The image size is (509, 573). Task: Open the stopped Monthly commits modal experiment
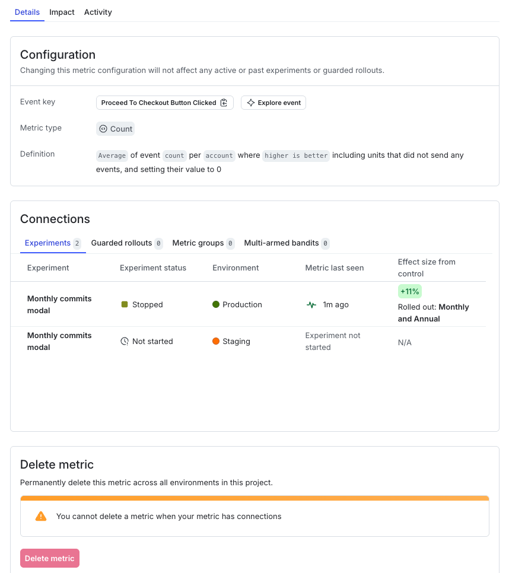click(59, 304)
